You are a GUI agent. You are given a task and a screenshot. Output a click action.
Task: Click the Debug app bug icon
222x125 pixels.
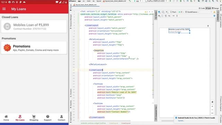[x=181, y=1]
